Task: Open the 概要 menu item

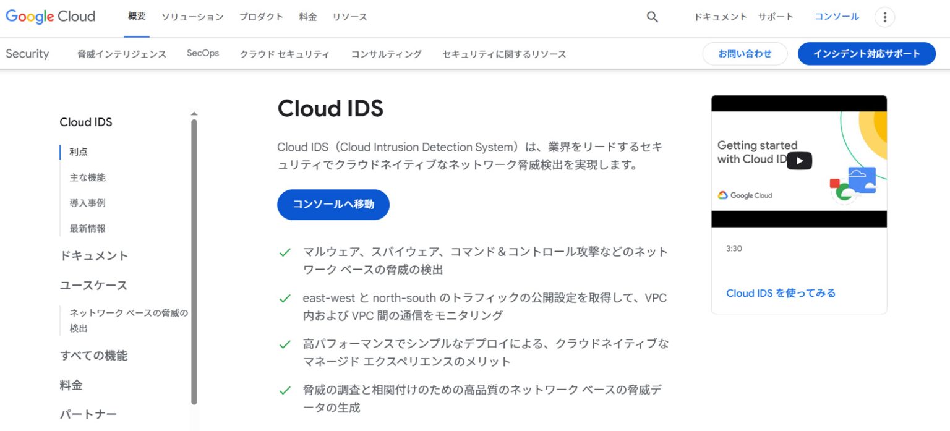Action: (x=136, y=17)
